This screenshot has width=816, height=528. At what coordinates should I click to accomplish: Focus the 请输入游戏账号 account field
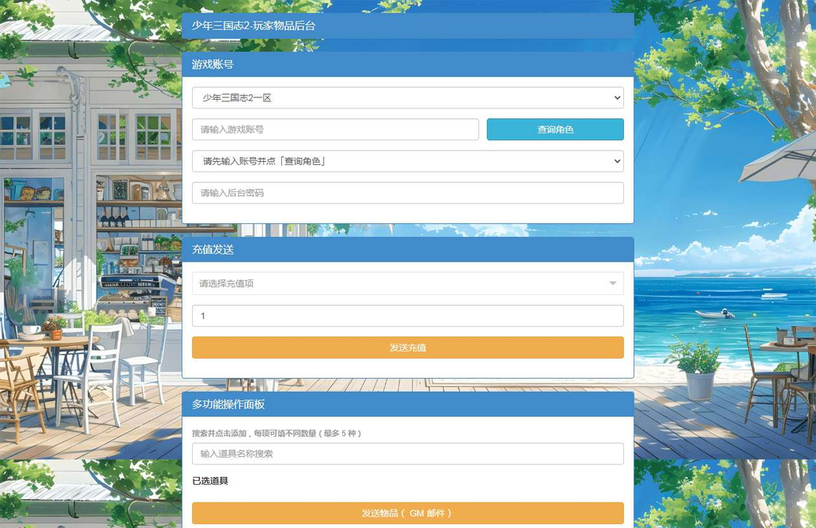coord(335,129)
